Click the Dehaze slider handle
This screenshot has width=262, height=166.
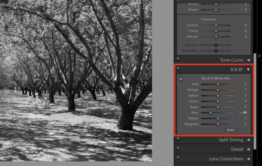(216, 37)
